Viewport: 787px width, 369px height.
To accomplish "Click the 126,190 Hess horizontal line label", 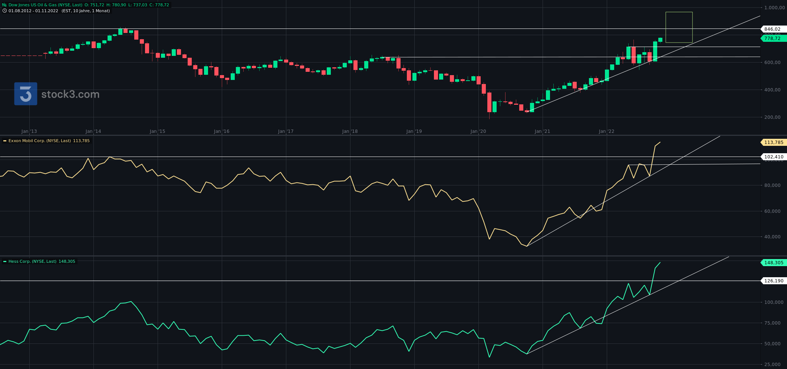I will 774,281.
